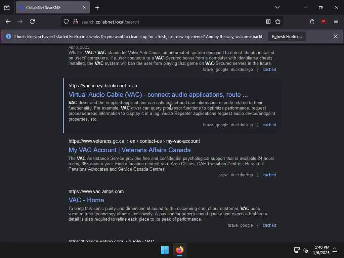Click https://www.veterans.gc.ca URL text
The image size is (344, 258).
click(x=96, y=141)
